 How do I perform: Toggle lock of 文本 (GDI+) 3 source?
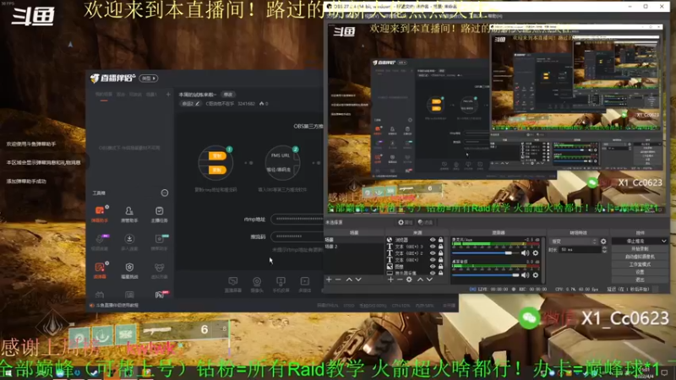(x=440, y=247)
